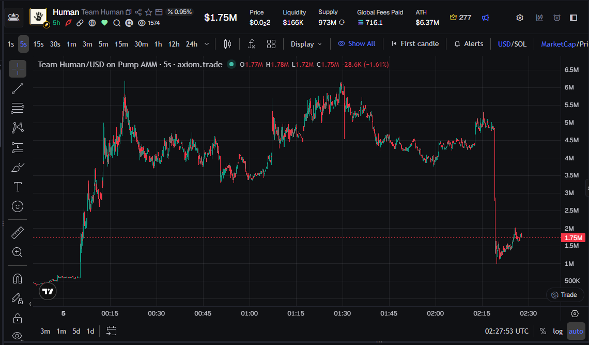Toggle percent scale on price axis
The width and height of the screenshot is (589, 345).
pos(543,331)
